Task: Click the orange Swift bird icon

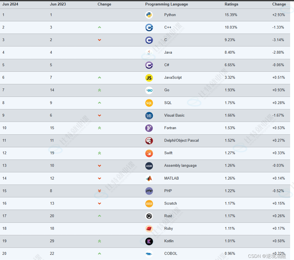Action: [149, 153]
